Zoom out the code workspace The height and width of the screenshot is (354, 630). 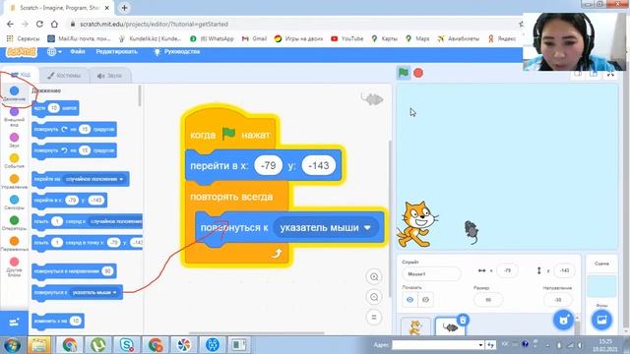[374, 297]
